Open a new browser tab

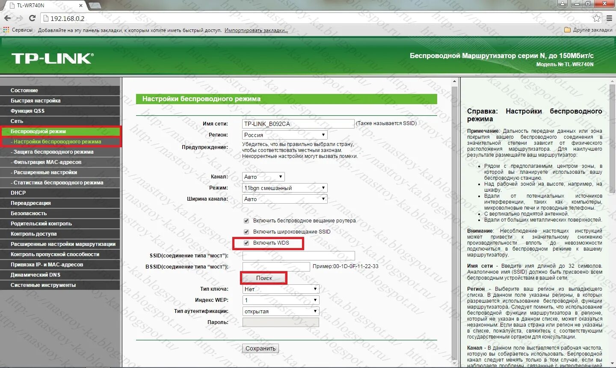click(95, 5)
